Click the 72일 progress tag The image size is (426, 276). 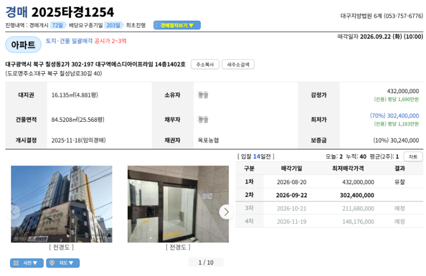point(58,25)
